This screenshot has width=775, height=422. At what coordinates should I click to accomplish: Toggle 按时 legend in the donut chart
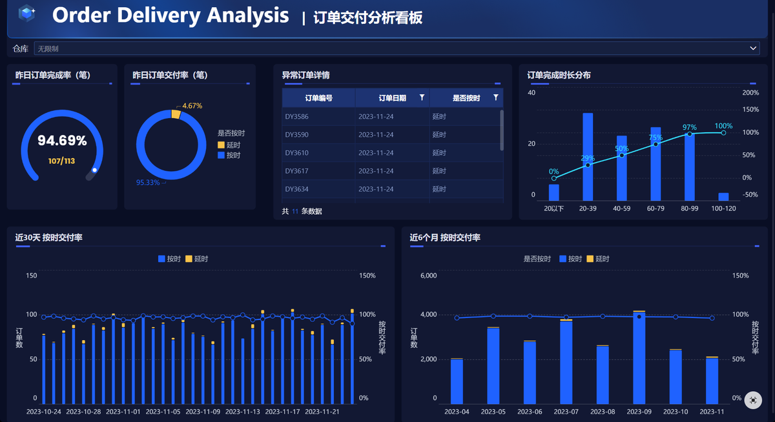[x=229, y=156]
